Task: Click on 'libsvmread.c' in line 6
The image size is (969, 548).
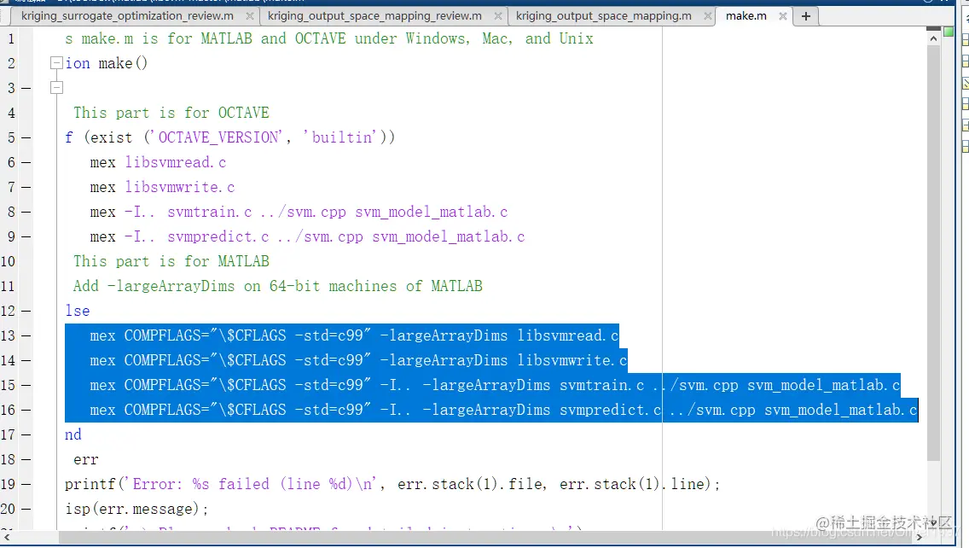Action: (x=176, y=163)
